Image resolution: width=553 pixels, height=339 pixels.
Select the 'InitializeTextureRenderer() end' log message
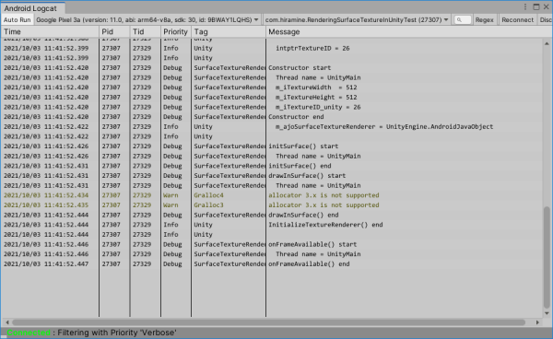pyautogui.click(x=325, y=225)
